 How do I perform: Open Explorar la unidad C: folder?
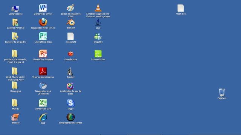15,36
